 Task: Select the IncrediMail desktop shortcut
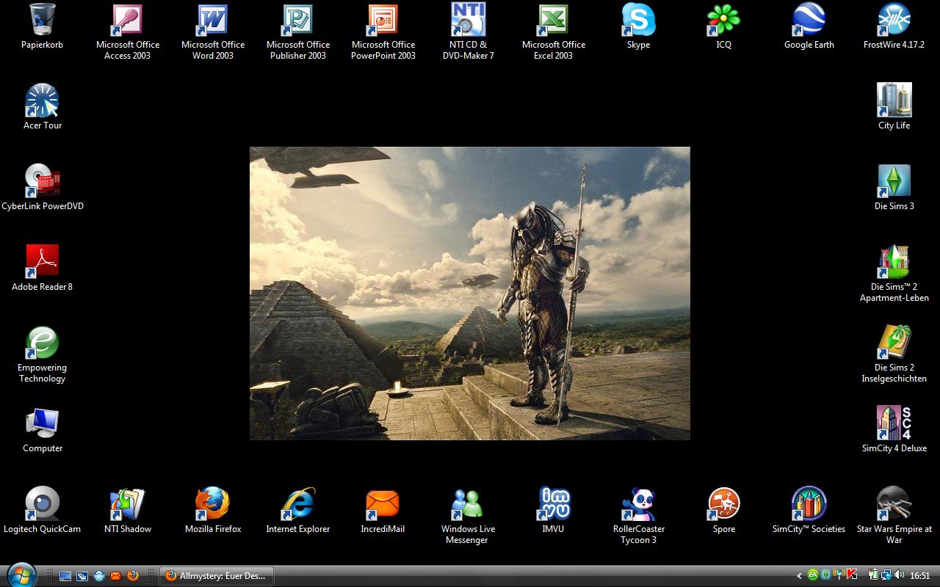pyautogui.click(x=383, y=511)
